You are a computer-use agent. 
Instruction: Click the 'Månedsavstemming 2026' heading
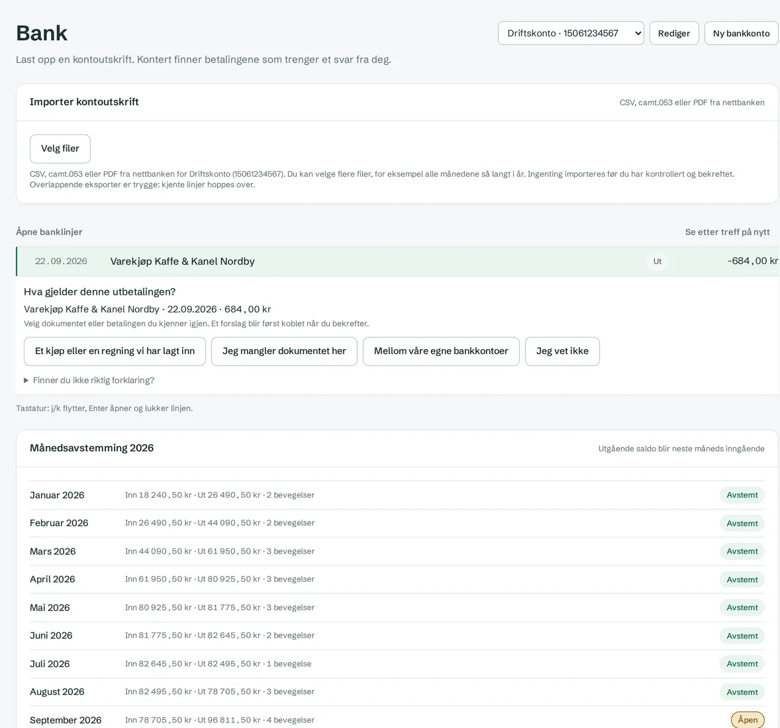(91, 448)
